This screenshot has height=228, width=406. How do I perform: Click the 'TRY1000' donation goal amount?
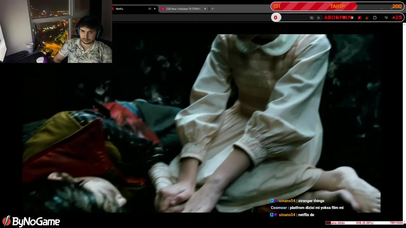(x=396, y=223)
